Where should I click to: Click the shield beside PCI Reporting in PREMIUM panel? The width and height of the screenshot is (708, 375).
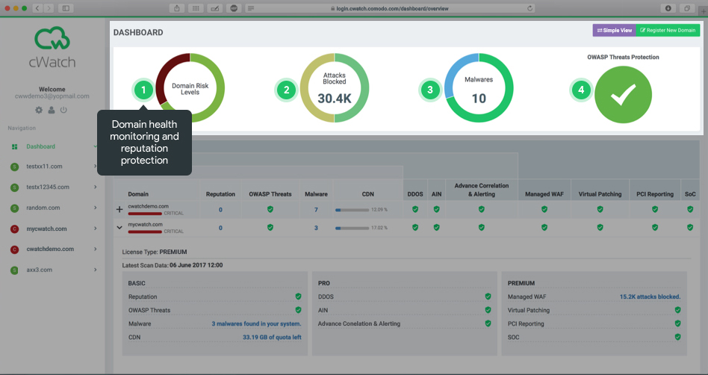point(677,323)
